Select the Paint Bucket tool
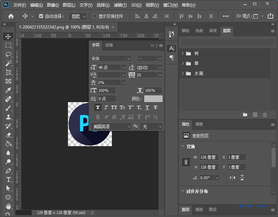 pos(8,144)
